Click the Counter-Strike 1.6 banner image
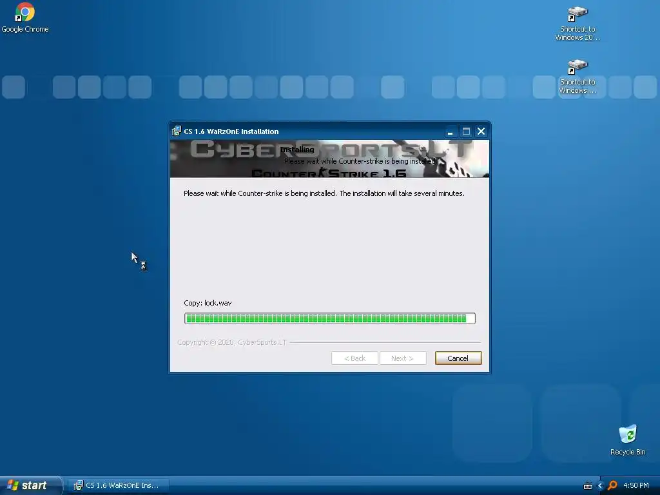The image size is (660, 495). click(329, 159)
